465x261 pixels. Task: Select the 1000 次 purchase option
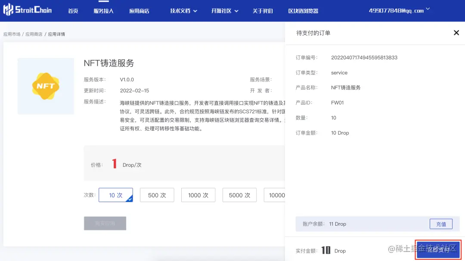click(x=198, y=195)
